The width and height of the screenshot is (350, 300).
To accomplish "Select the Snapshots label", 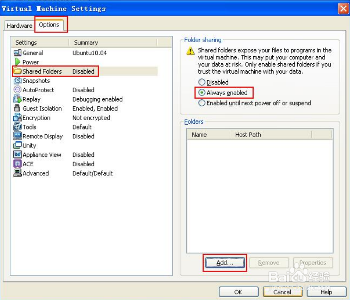I will click(x=36, y=81).
